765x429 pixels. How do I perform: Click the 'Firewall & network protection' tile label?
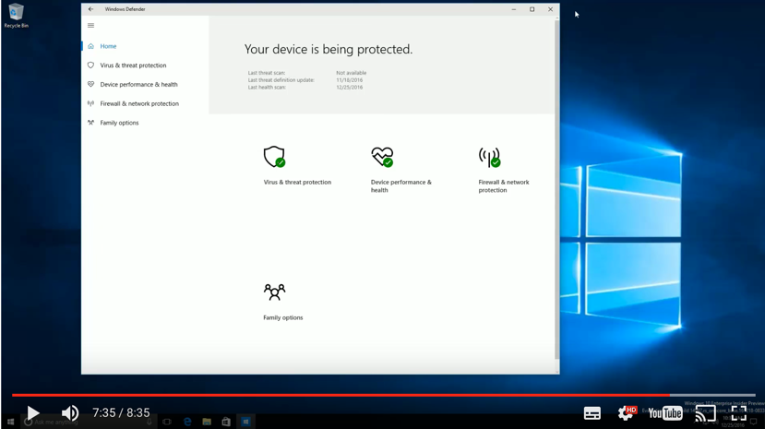coord(504,185)
